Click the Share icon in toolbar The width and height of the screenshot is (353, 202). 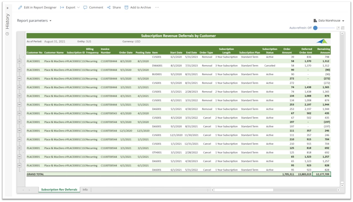pyautogui.click(x=109, y=7)
